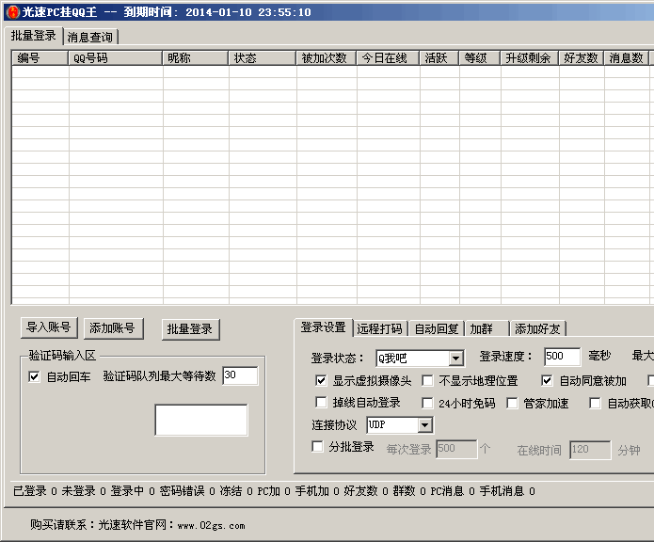Select the 自动回复 tab
The width and height of the screenshot is (654, 542).
click(x=437, y=328)
